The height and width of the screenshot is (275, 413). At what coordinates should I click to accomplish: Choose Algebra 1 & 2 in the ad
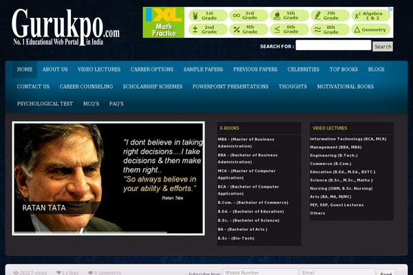pos(370,16)
